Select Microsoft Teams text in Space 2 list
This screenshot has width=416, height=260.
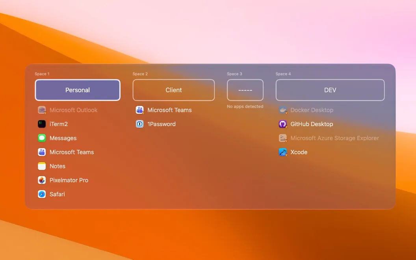tap(169, 110)
